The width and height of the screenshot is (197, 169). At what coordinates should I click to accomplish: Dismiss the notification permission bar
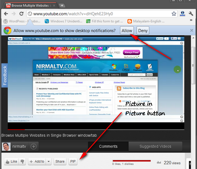click(192, 30)
